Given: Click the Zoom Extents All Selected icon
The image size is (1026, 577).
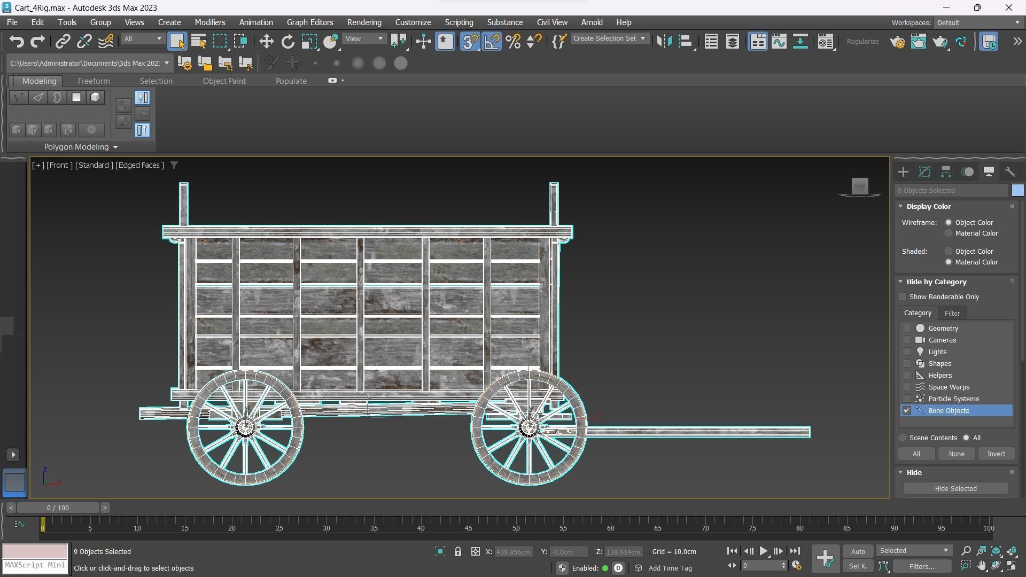Looking at the screenshot, I should pyautogui.click(x=1012, y=551).
